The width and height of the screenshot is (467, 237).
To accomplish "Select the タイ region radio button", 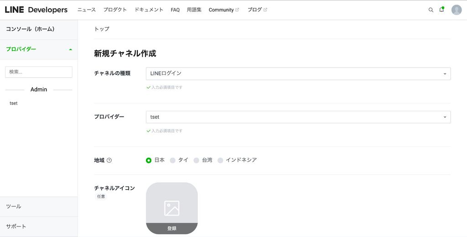I will 172,160.
